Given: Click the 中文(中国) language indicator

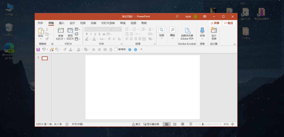Looking at the screenshot, I should [x=77, y=124].
